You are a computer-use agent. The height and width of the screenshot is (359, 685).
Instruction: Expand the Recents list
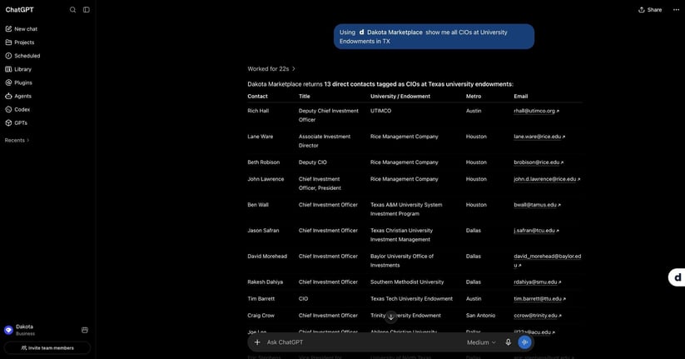click(17, 141)
